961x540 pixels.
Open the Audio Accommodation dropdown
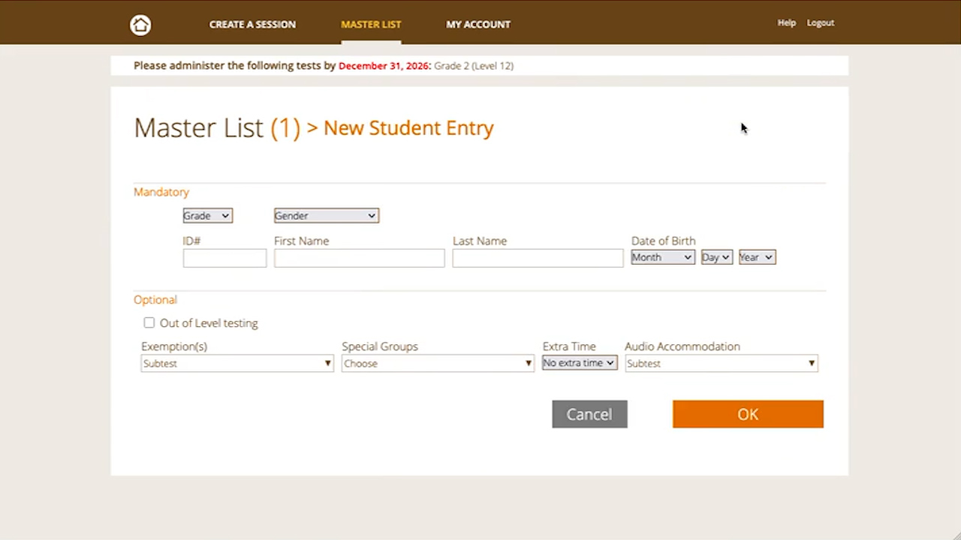721,364
